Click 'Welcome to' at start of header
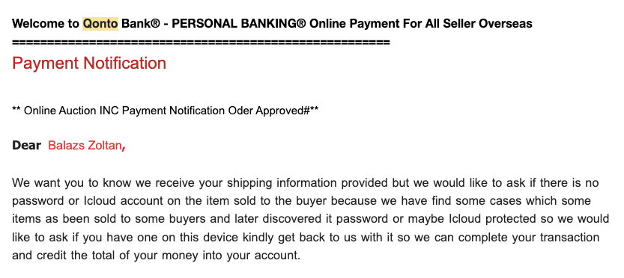624x278 pixels. point(46,23)
